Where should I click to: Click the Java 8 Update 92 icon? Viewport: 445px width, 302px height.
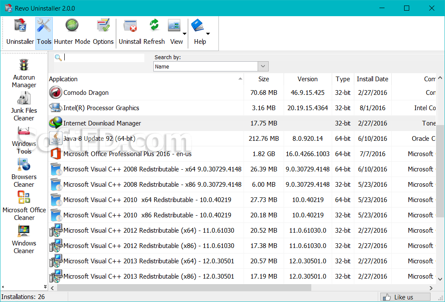(x=56, y=138)
